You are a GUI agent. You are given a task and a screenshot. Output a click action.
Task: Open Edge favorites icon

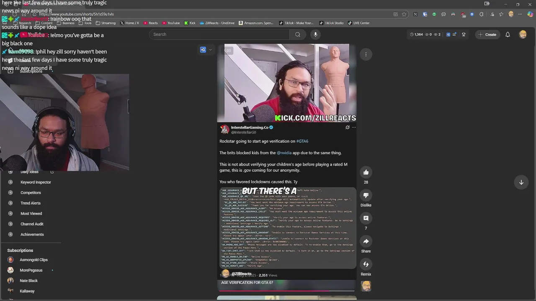(x=501, y=14)
